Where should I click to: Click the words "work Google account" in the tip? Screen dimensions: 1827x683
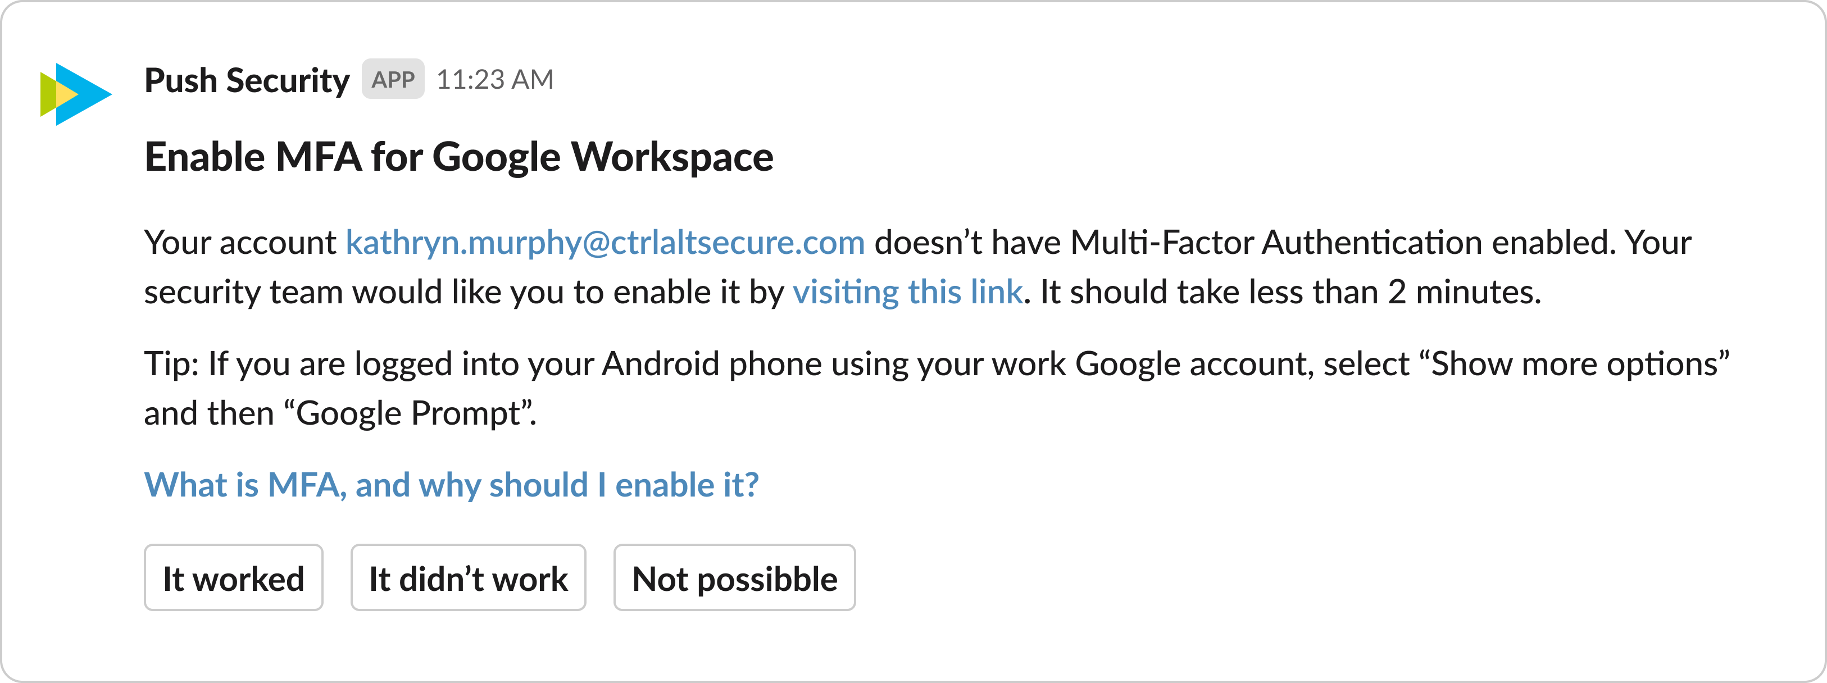coord(1149,364)
